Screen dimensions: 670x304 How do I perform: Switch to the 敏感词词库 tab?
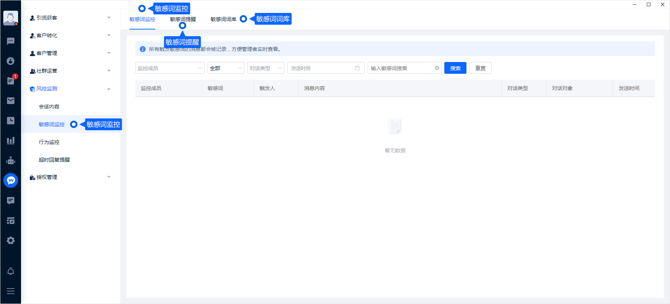[x=223, y=19]
